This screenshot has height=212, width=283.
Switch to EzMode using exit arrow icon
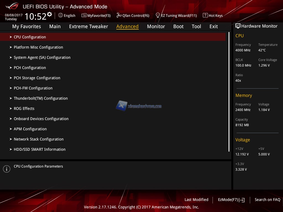point(242,200)
